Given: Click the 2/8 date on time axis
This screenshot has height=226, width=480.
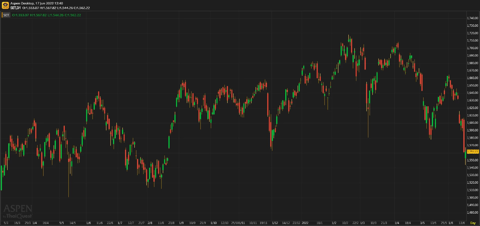Looking at the screenshot, I should click(150, 223).
